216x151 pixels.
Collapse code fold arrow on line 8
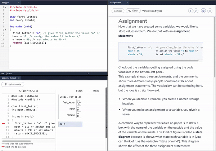point(6,30)
